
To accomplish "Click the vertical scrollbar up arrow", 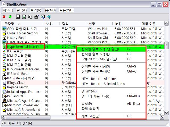I will point(167,24).
